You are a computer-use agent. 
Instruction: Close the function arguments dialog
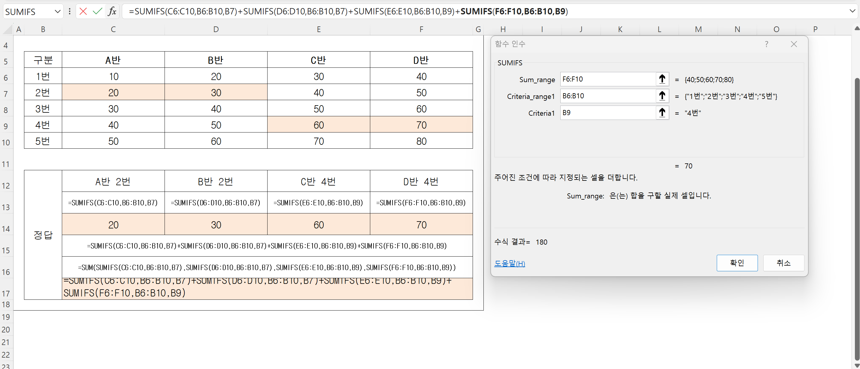[x=794, y=44]
